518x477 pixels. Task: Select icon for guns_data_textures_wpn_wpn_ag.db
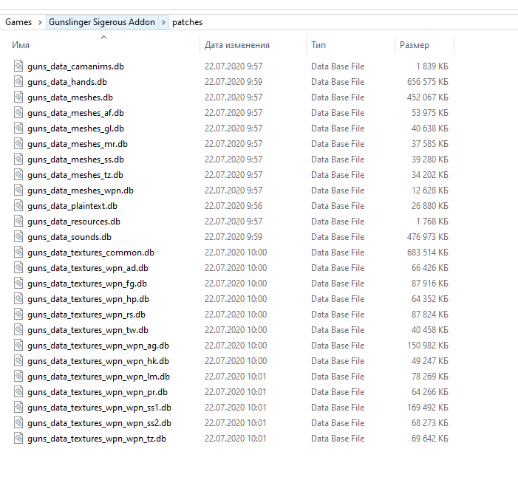18,346
